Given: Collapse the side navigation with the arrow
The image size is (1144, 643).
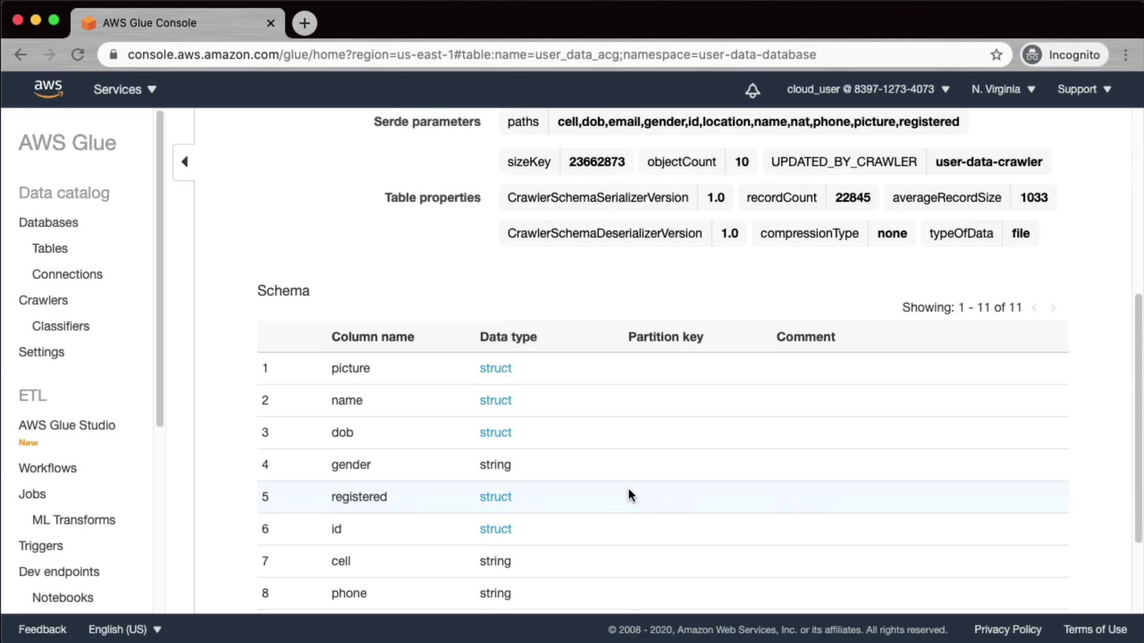Looking at the screenshot, I should click(184, 162).
